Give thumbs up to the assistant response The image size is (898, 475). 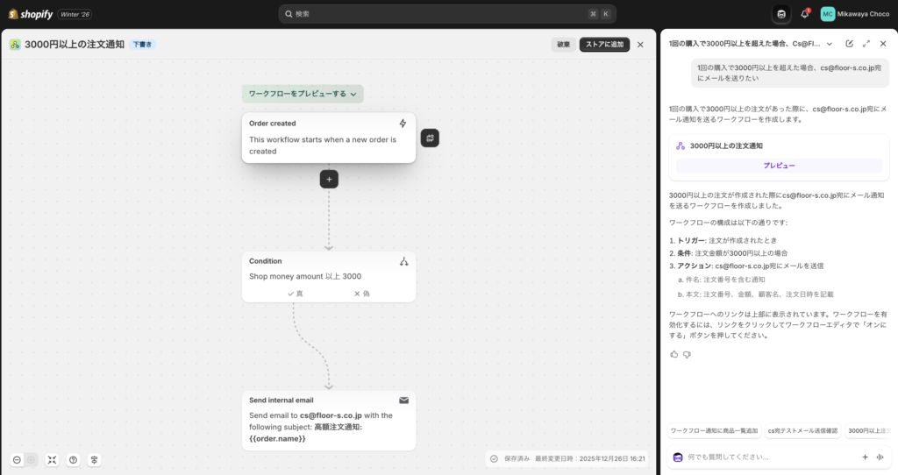(674, 354)
